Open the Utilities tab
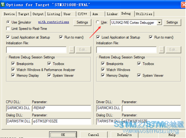This screenshot has width=186, height=138. pyautogui.click(x=144, y=14)
